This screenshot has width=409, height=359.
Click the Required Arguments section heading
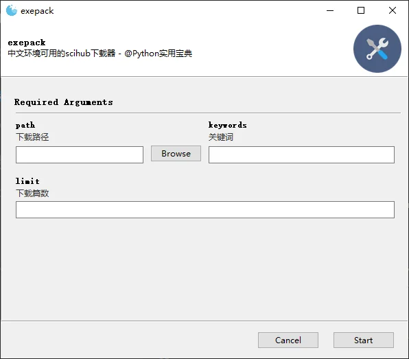point(64,102)
